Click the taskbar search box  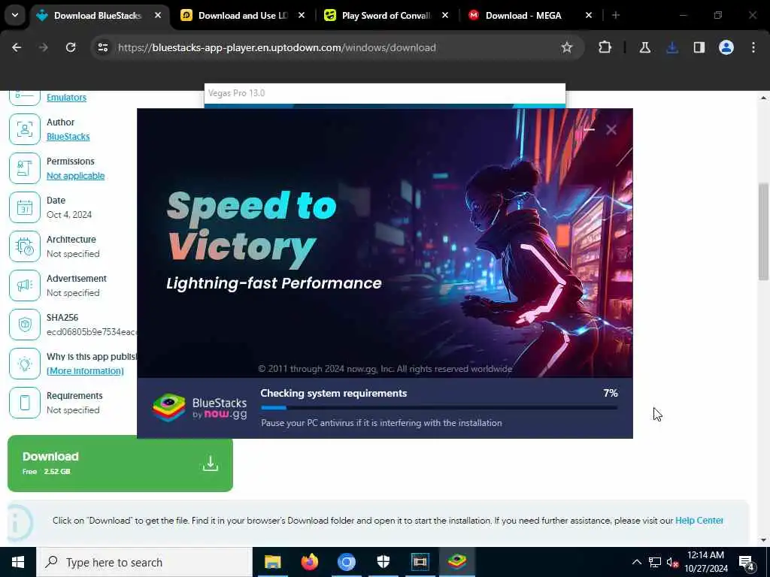point(144,562)
